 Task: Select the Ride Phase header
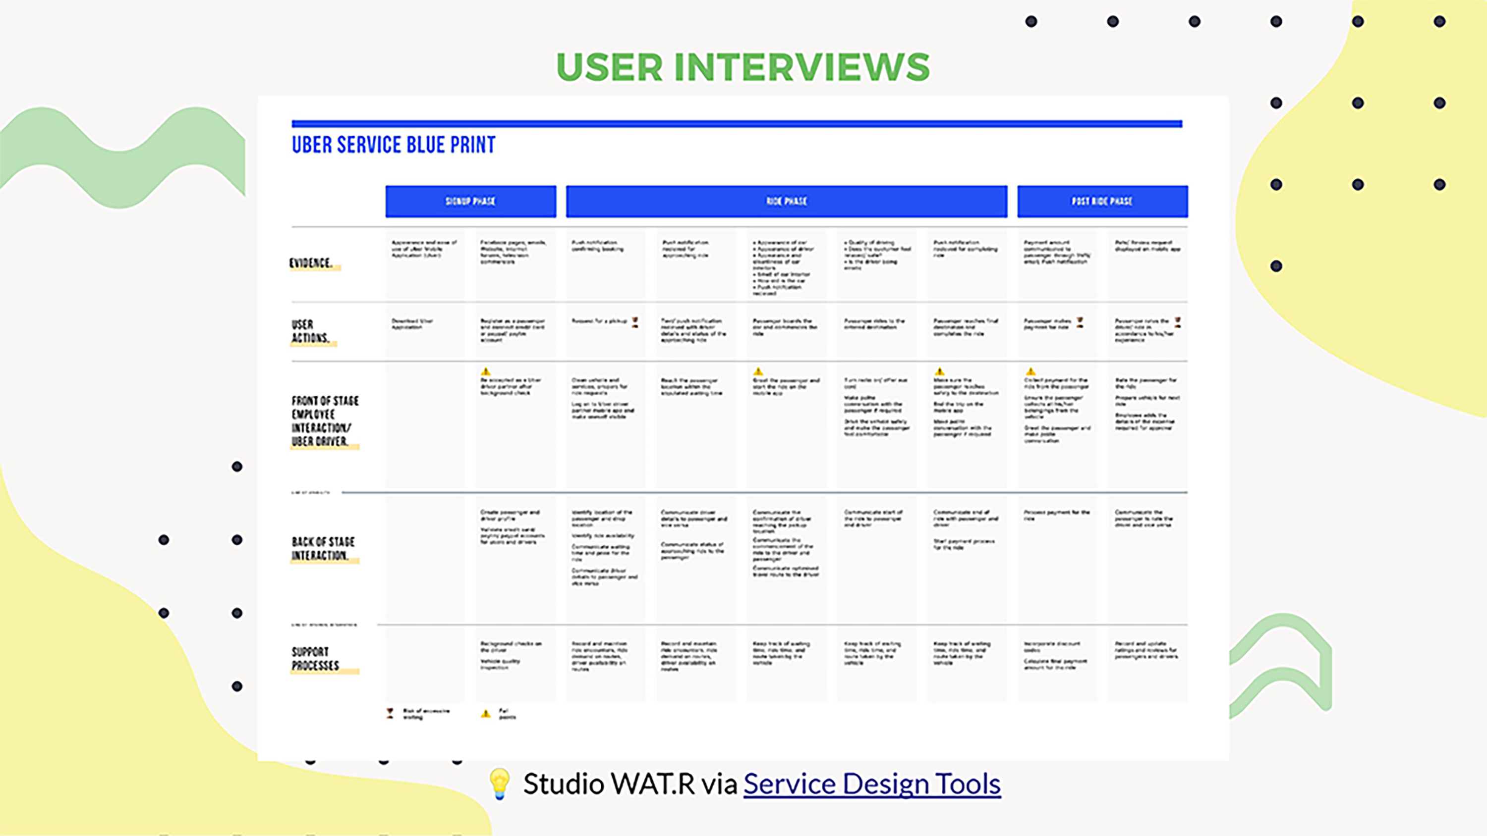(x=786, y=202)
